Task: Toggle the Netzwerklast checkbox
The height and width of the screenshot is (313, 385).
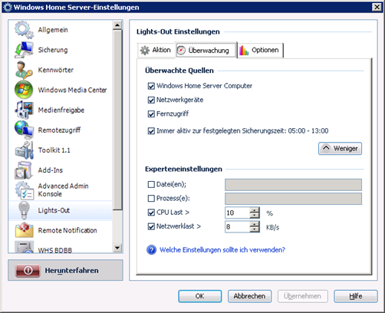Action: (151, 226)
